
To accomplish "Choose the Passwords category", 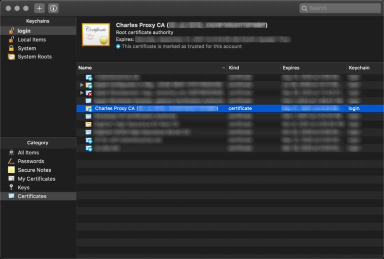I will pos(30,161).
